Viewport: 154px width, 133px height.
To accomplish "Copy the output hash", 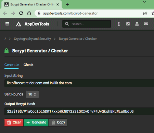I will click(x=58, y=122).
